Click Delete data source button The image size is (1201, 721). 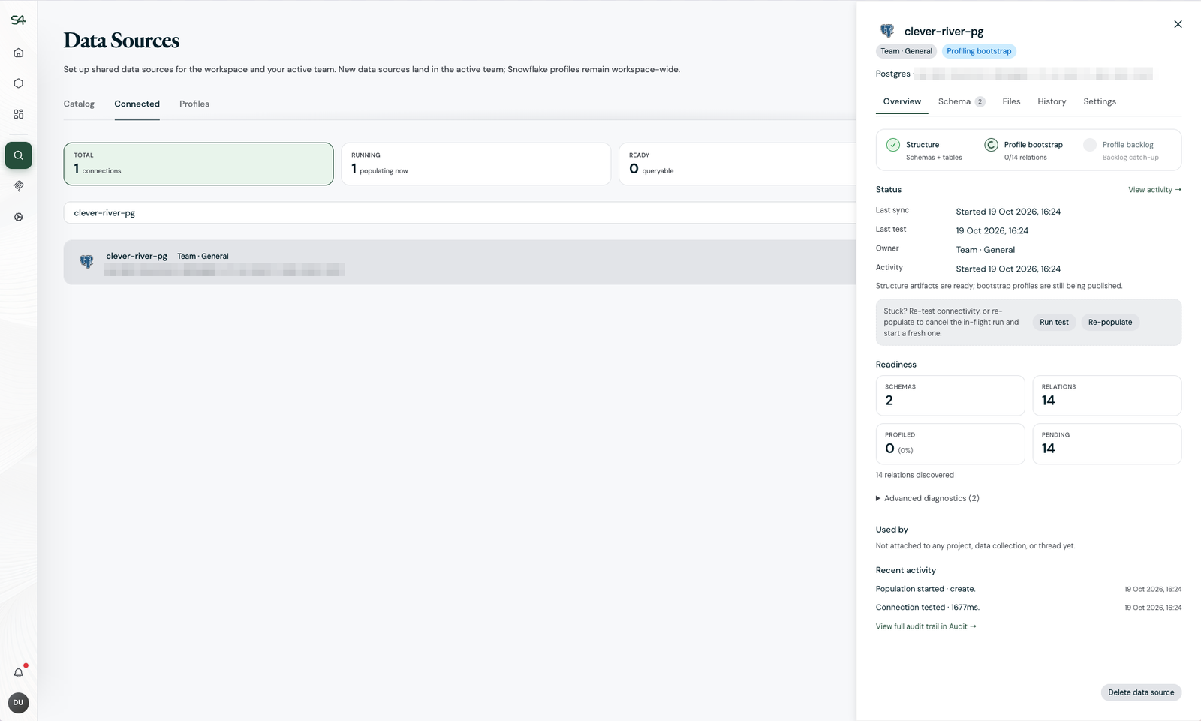pos(1141,692)
